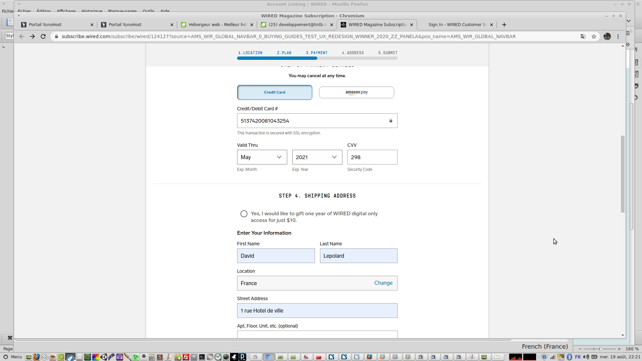Click the zoom slider in status bar
The width and height of the screenshot is (642, 361).
click(x=601, y=349)
